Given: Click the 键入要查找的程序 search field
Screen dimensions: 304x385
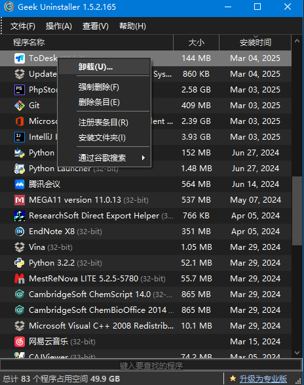Looking at the screenshot, I should [151, 365].
